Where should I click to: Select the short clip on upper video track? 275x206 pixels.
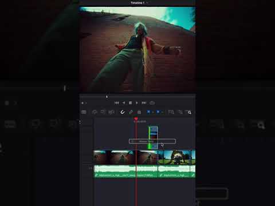click(154, 138)
